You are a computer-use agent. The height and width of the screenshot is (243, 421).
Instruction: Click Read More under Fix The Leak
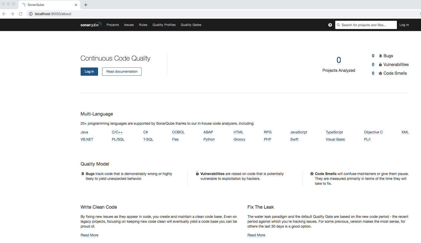coord(256,235)
